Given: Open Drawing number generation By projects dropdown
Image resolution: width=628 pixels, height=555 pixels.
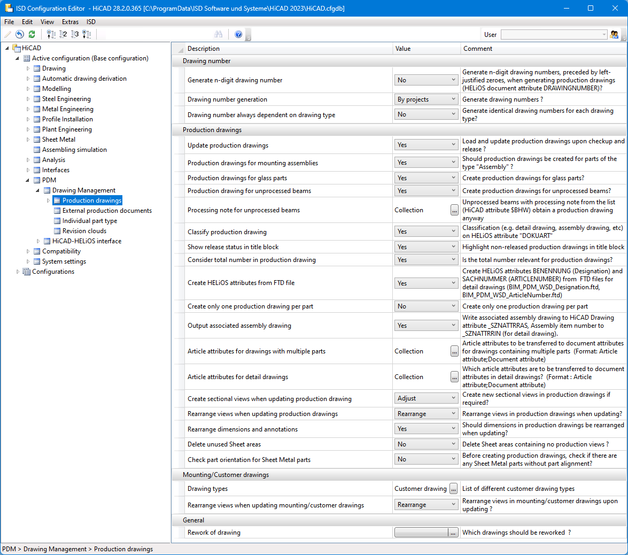Looking at the screenshot, I should click(426, 99).
